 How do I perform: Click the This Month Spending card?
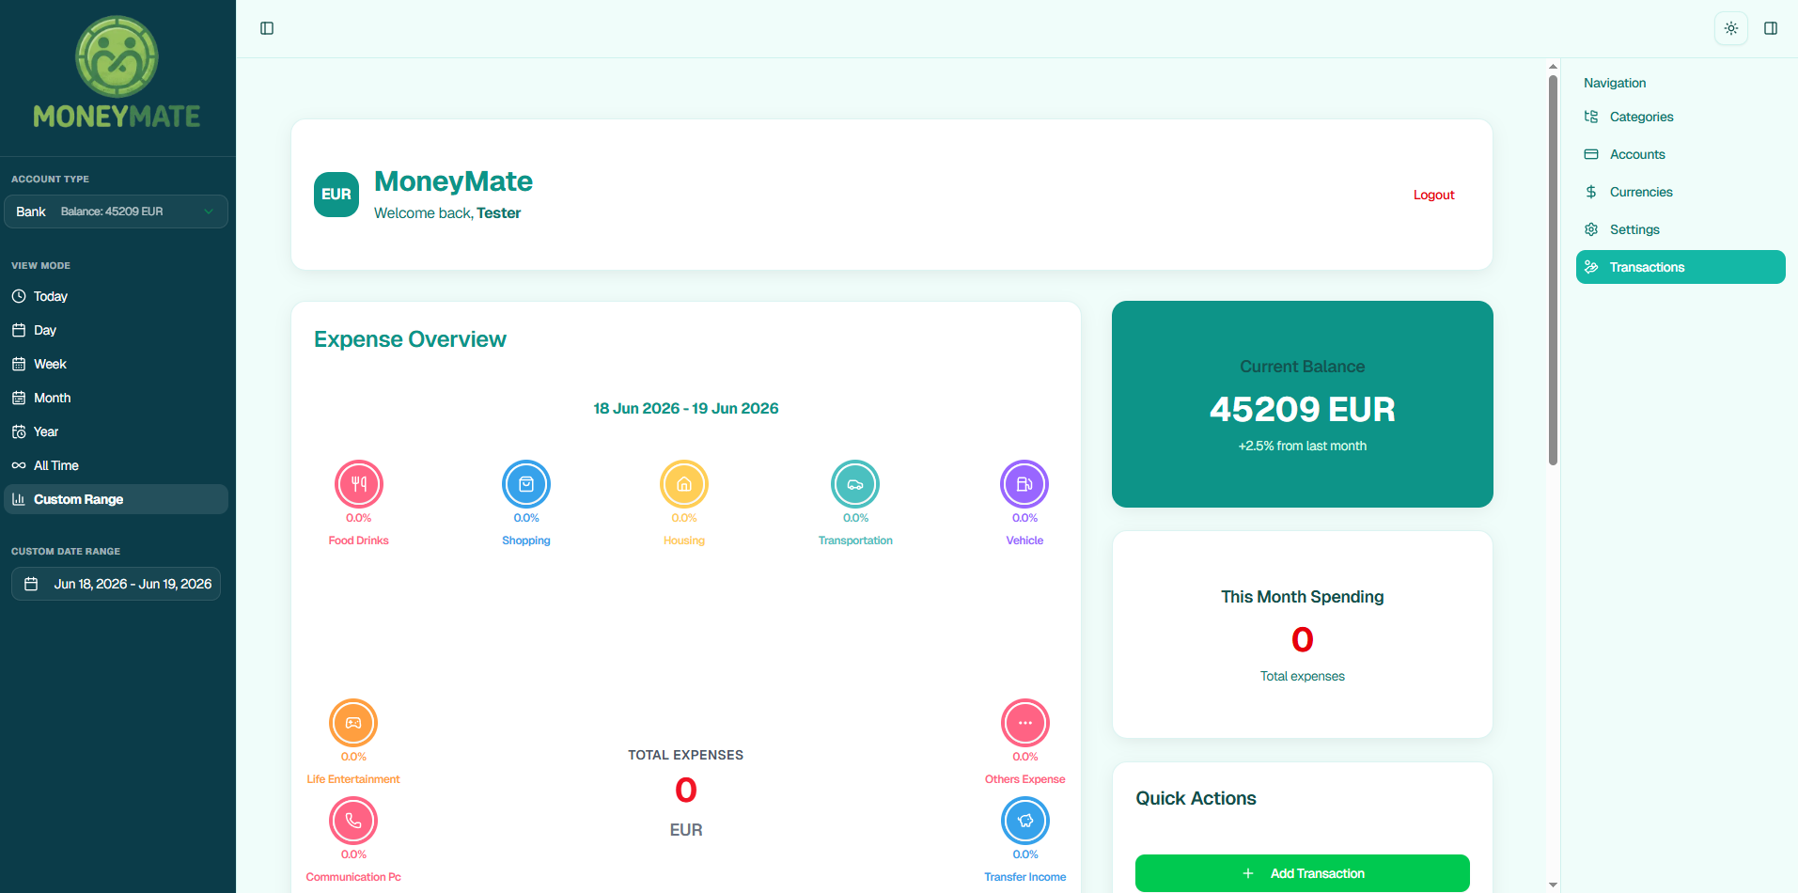pyautogui.click(x=1303, y=634)
